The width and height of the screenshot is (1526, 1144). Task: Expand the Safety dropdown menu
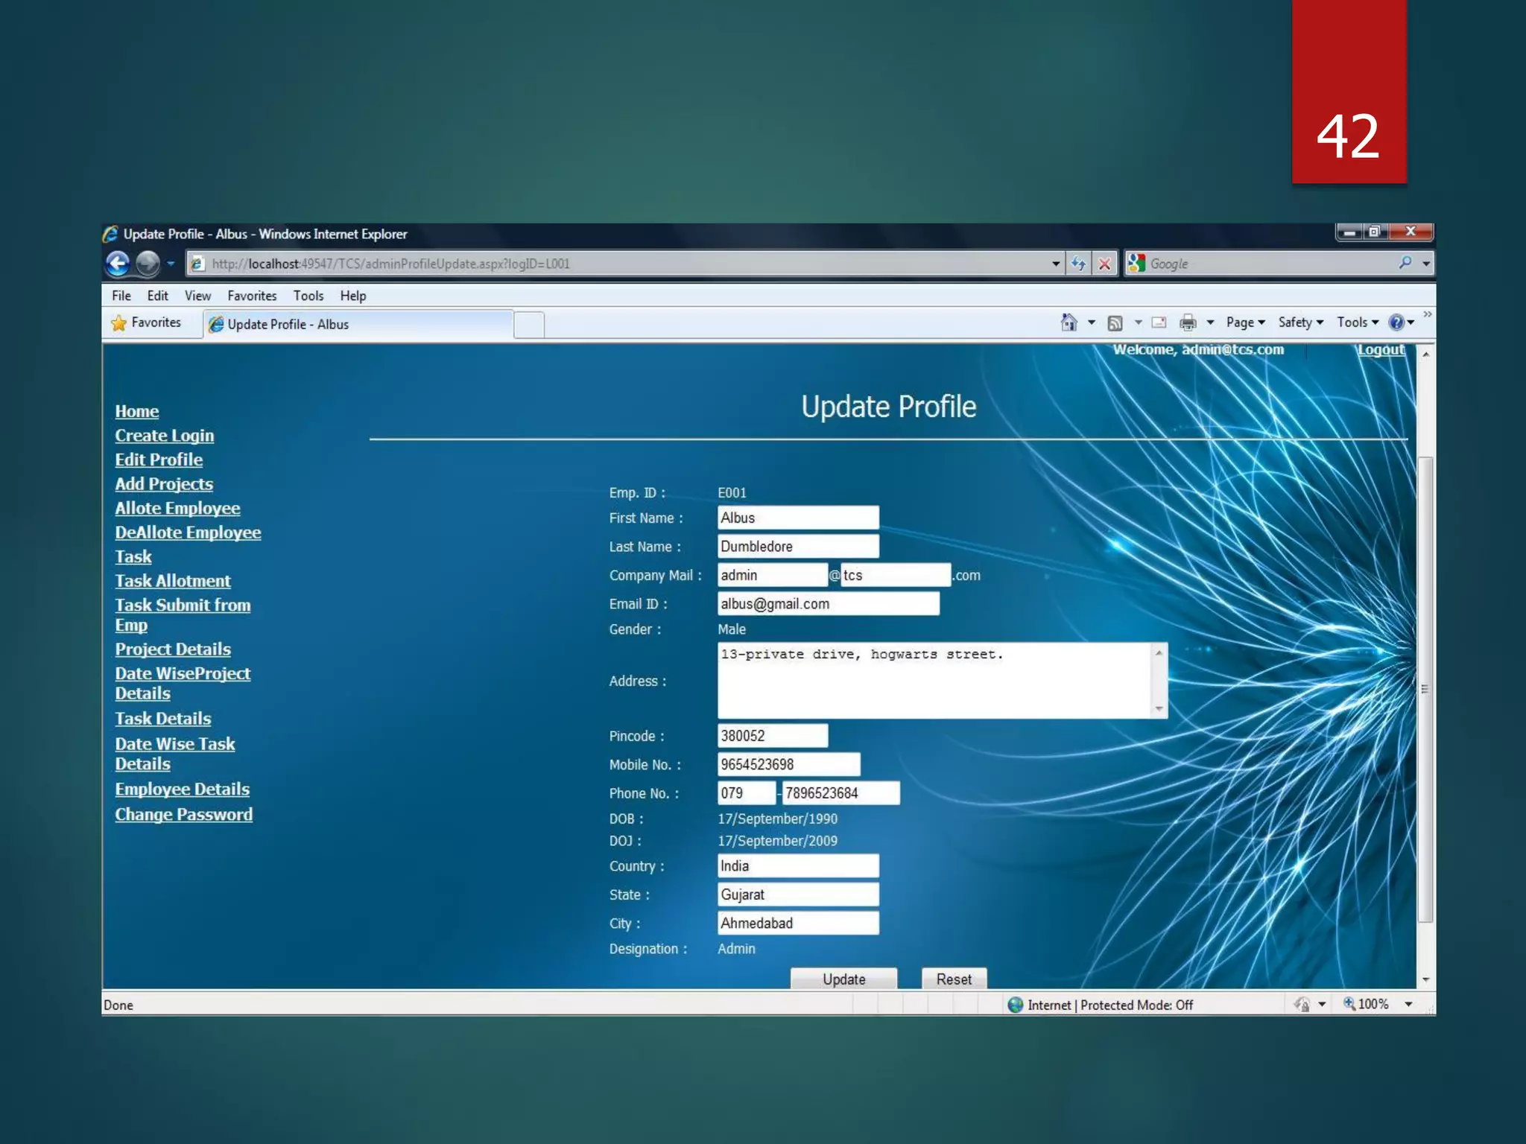(x=1300, y=322)
